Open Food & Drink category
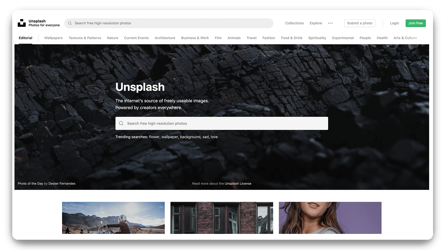Viewport: 445px width, 250px height. (x=291, y=38)
